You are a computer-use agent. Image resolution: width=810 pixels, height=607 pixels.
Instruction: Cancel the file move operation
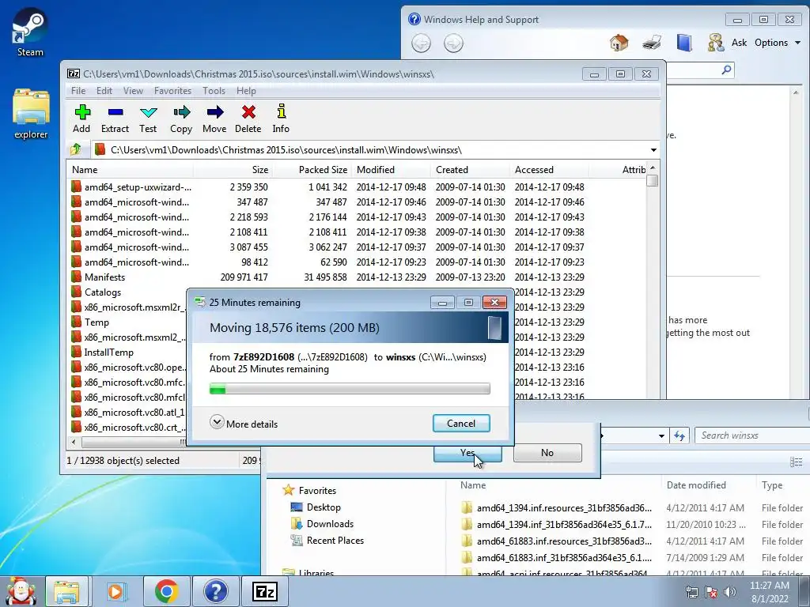click(x=461, y=424)
